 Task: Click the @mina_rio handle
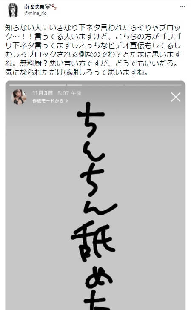tap(36, 14)
